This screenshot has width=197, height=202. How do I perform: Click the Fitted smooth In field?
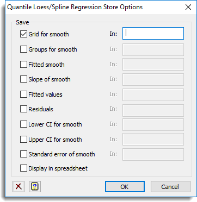tap(153, 64)
